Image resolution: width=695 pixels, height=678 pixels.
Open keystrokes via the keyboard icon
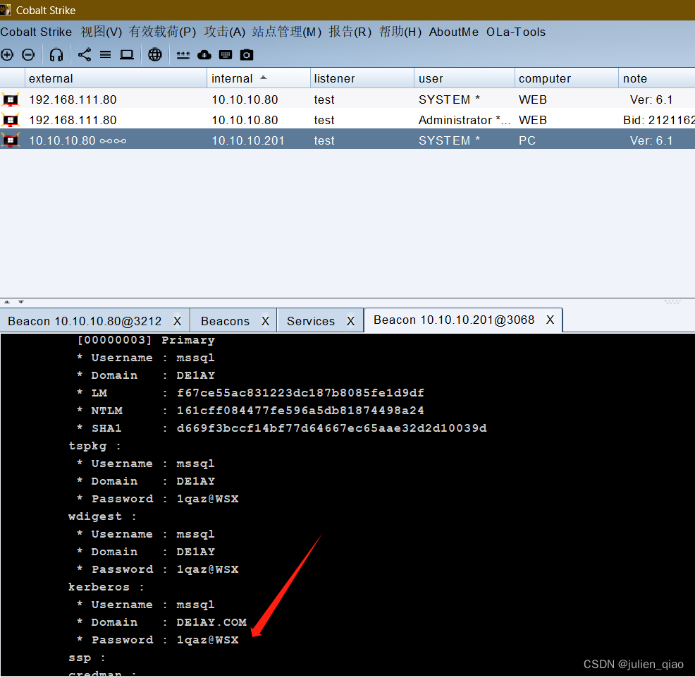226,55
